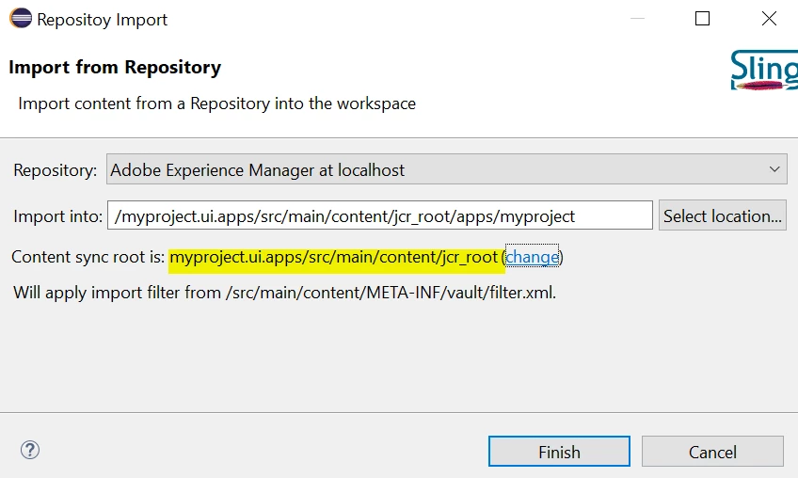Screen dimensions: 798x478
Task: Click the import filter filter.xml message
Action: coord(284,293)
